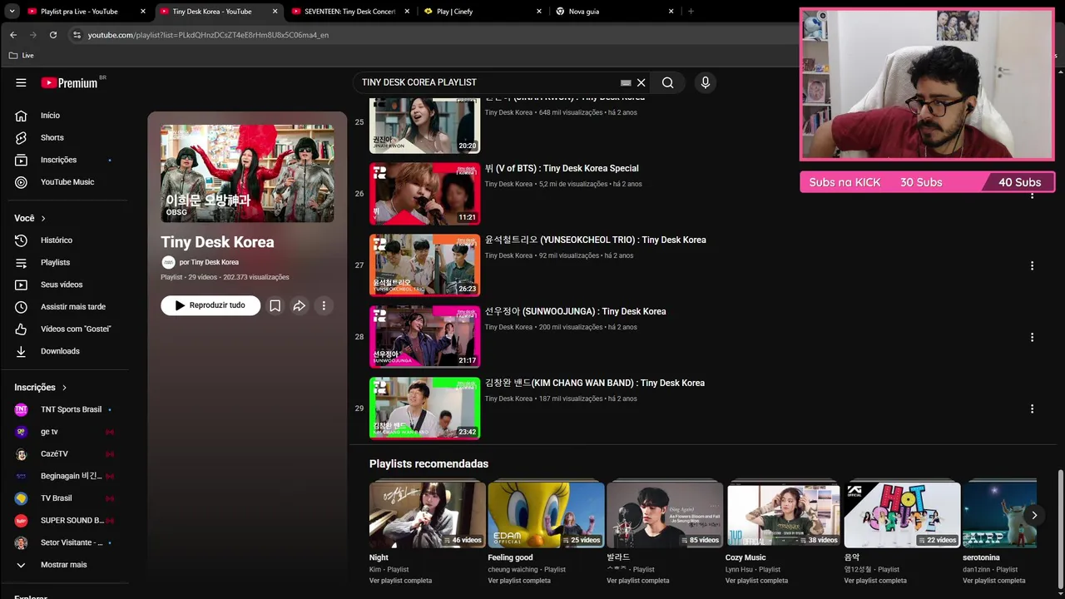Click the SUNWOOJUNGA video thumbnail
The width and height of the screenshot is (1065, 599).
coord(424,336)
